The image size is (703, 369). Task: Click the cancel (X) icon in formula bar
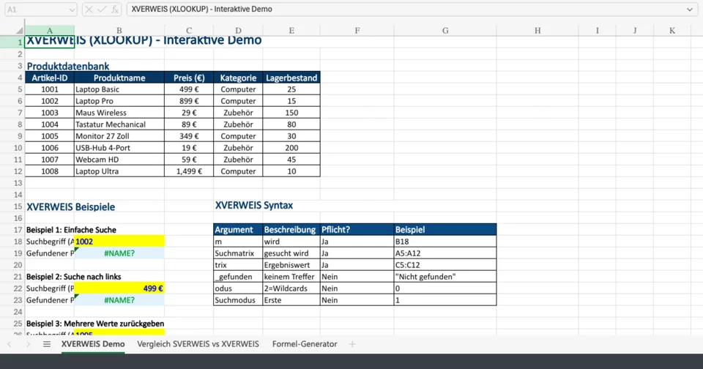(x=89, y=10)
